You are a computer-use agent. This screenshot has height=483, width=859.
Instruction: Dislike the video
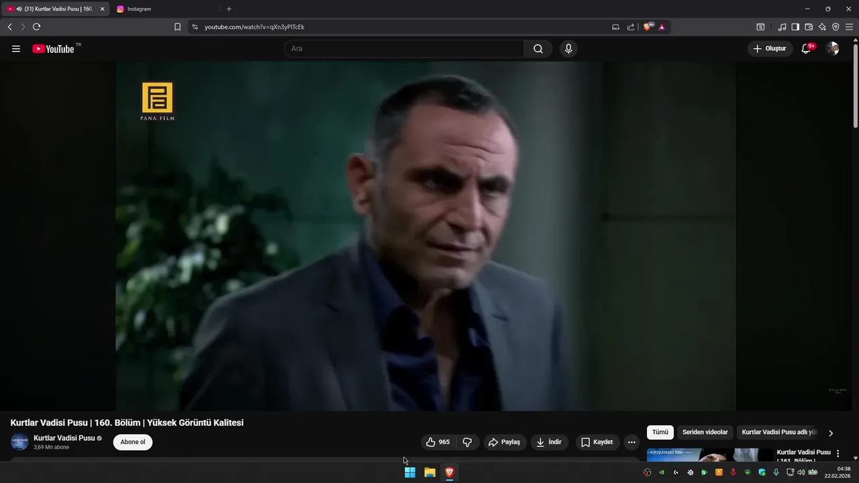(467, 442)
